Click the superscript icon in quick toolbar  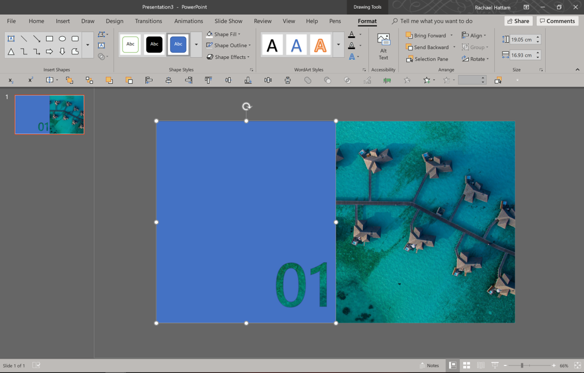(30, 80)
